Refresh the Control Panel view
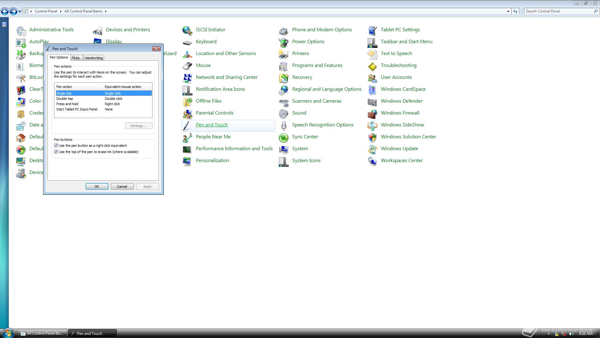Screen dimensions: 600x338 515,11
